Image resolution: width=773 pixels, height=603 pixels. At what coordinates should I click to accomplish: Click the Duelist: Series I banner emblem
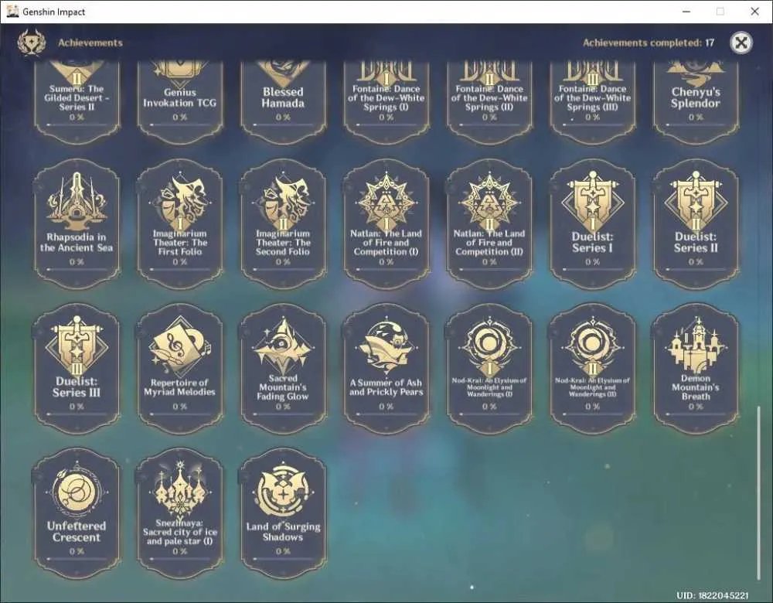point(593,199)
